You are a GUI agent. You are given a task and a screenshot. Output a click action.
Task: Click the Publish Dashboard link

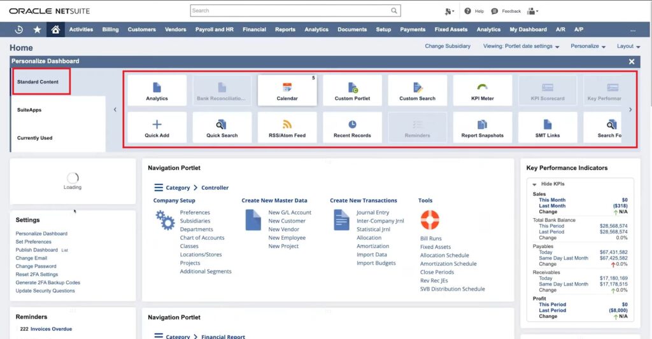pos(36,250)
